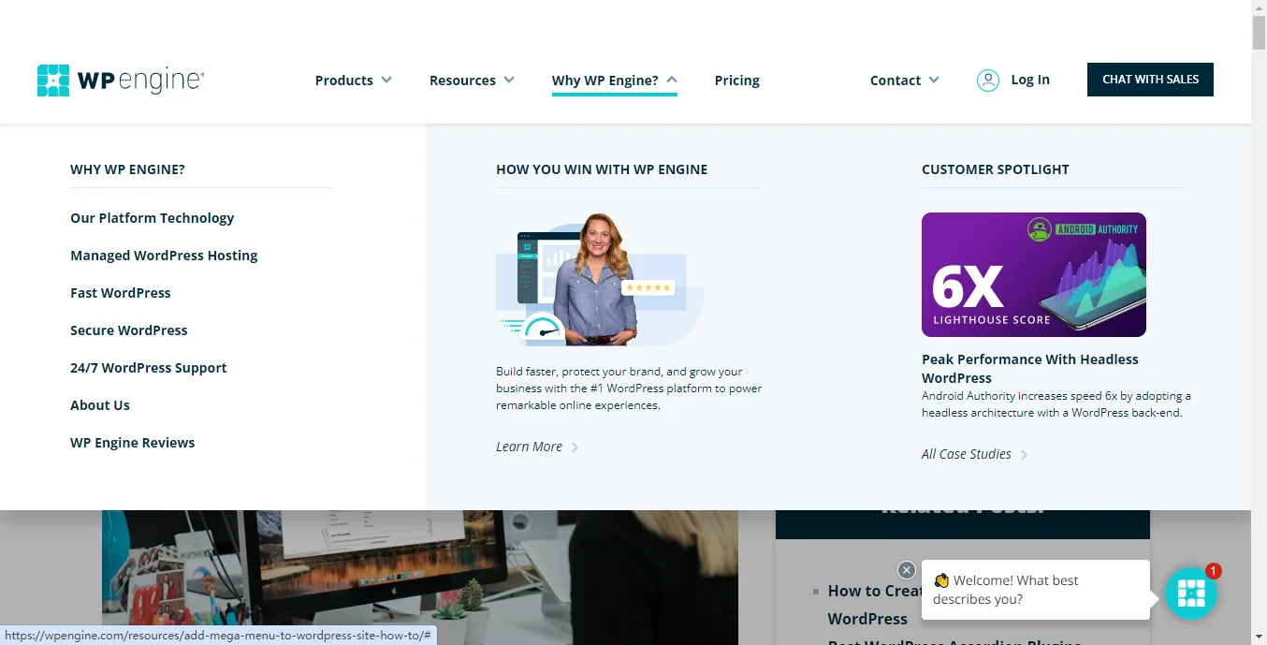
Task: Open Peak Performance With Headless WordPress
Action: [1030, 369]
